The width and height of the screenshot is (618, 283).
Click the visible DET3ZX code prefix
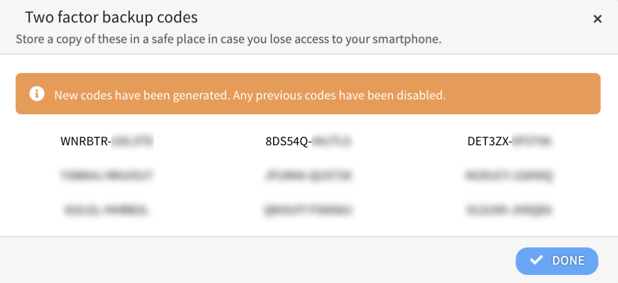488,141
